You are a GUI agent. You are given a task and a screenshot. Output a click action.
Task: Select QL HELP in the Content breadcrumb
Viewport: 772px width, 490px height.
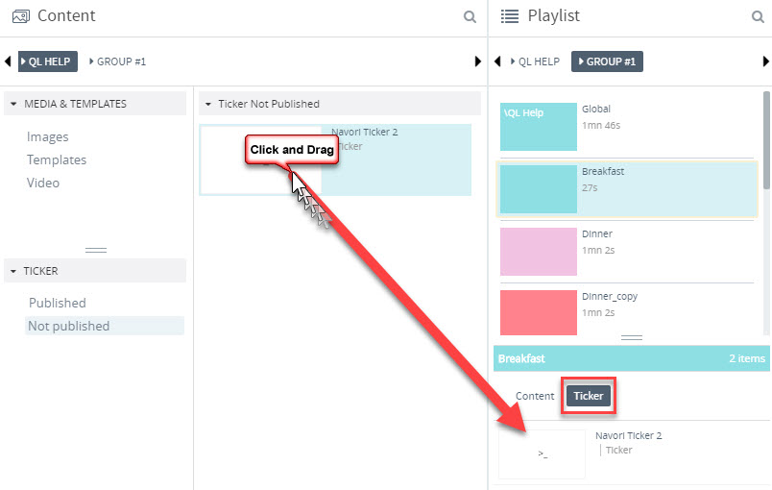[x=48, y=61]
